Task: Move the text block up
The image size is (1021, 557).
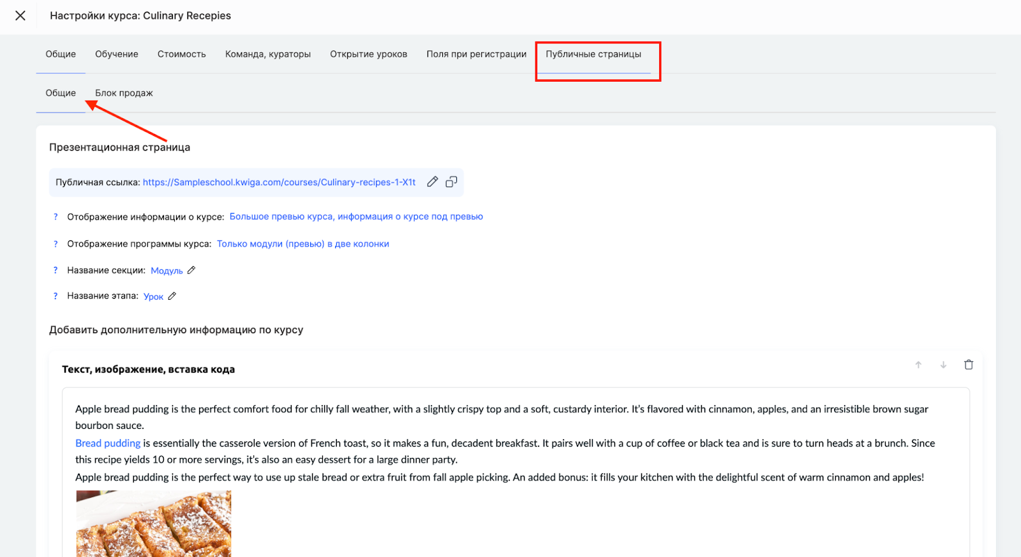Action: click(918, 365)
